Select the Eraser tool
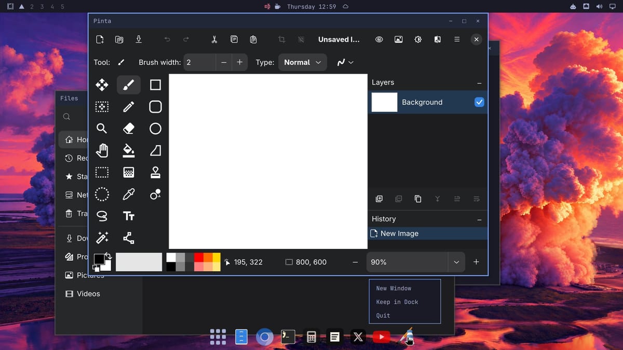 (x=129, y=129)
